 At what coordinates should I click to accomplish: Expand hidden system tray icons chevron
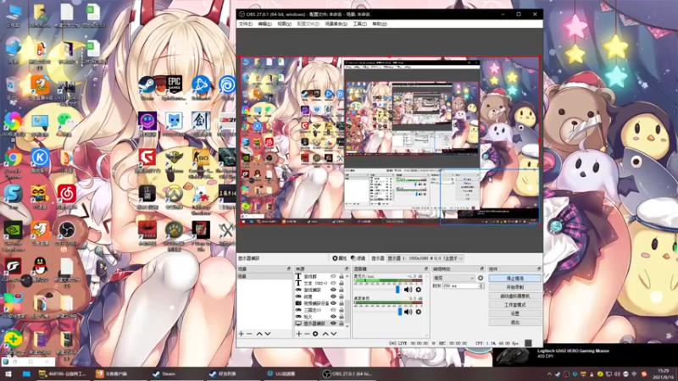[x=549, y=374]
